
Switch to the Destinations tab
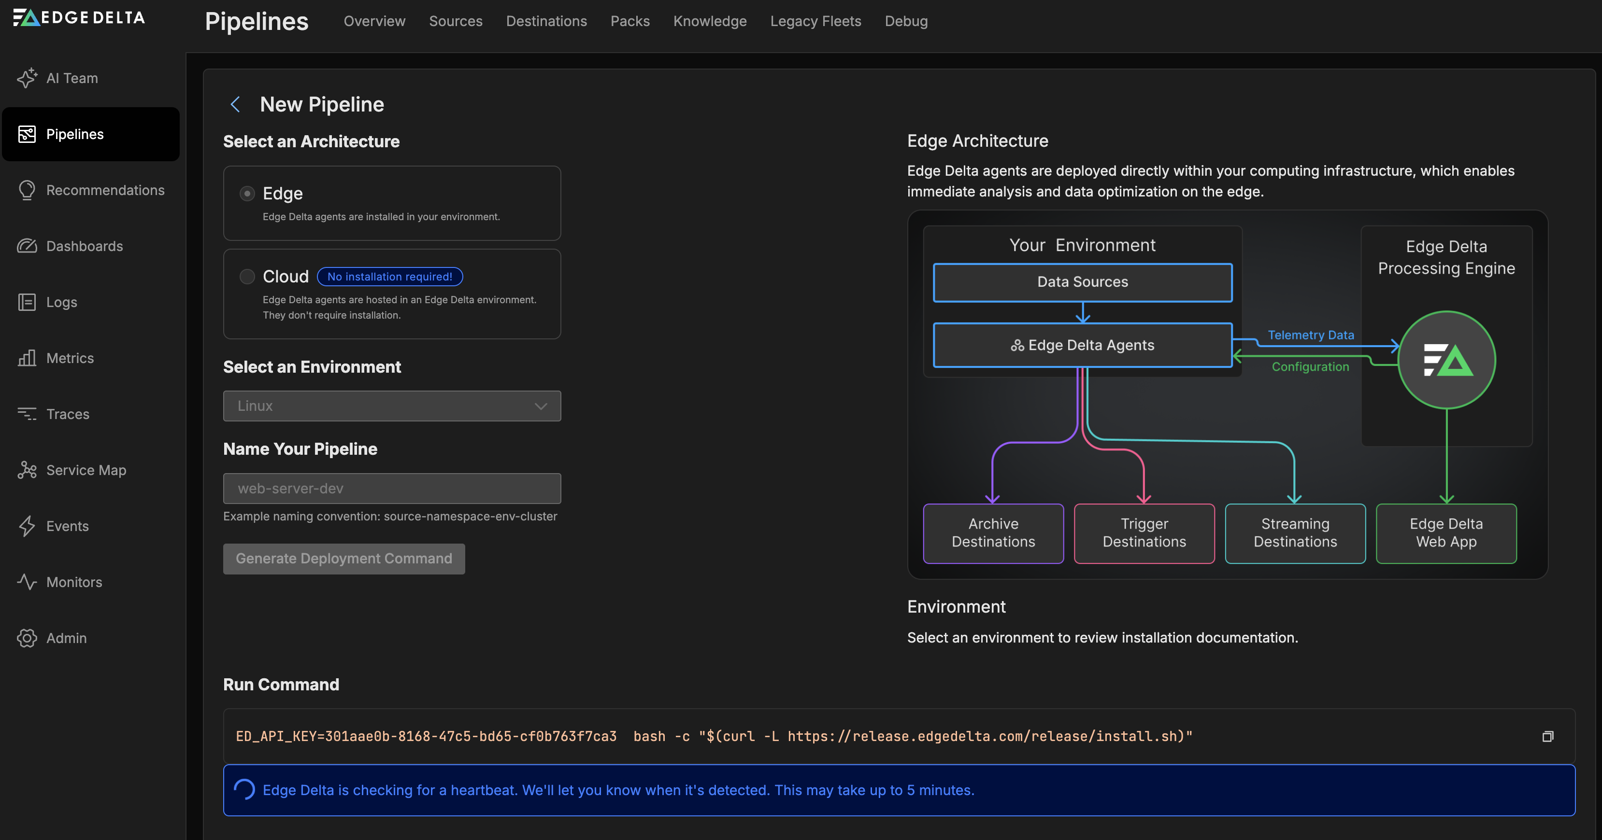click(546, 21)
